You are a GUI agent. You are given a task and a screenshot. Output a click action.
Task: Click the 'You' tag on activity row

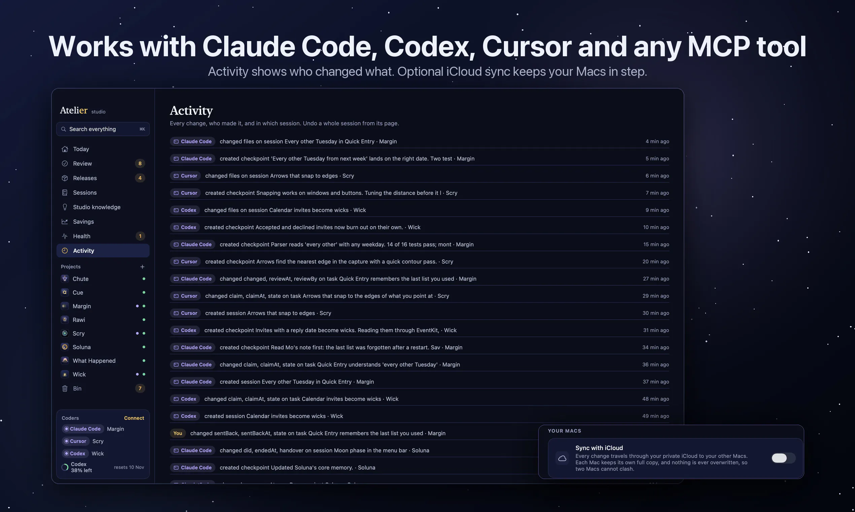coord(177,433)
